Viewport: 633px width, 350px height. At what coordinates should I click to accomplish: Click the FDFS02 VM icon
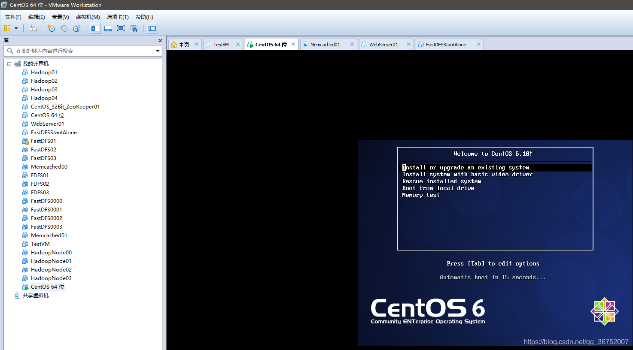tap(25, 184)
